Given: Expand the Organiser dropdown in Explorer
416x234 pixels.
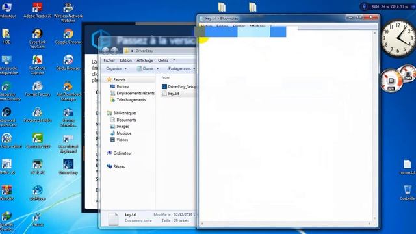Looking at the screenshot, I should point(116,68).
